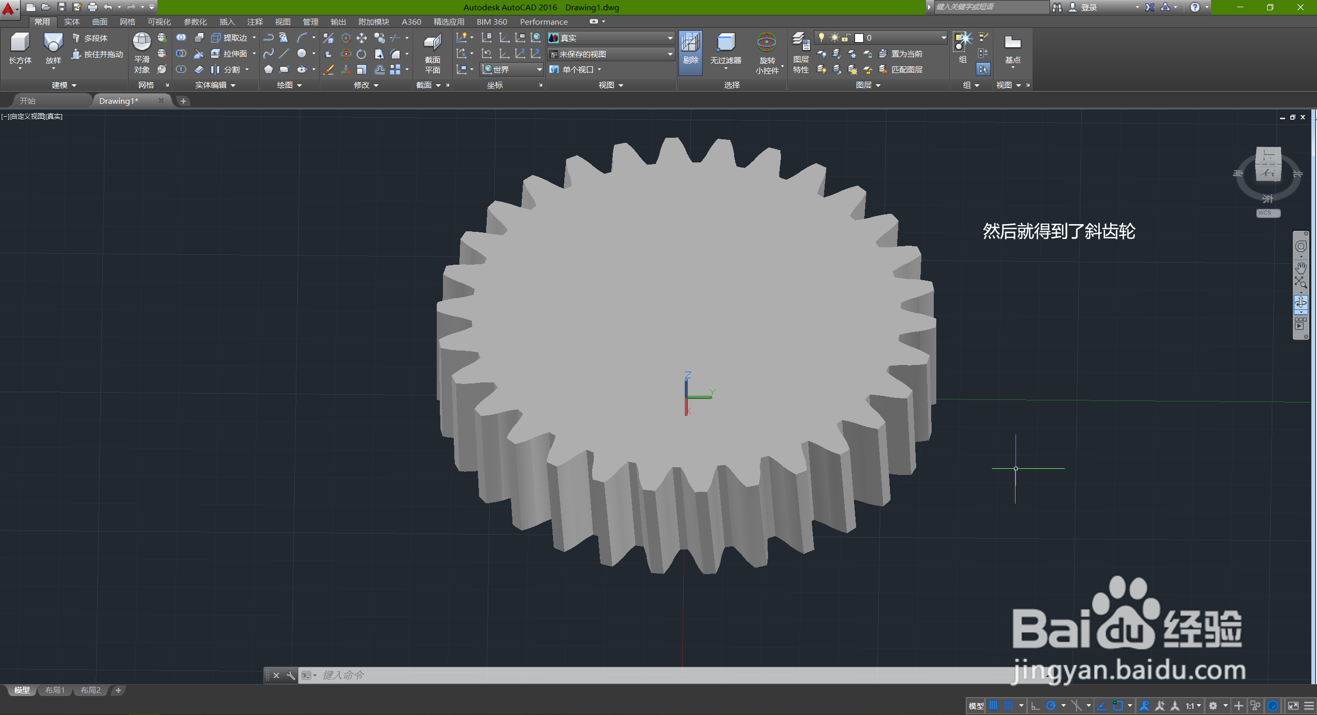The height and width of the screenshot is (715, 1317).
Task: Open the 图层特性 layer properties panel
Action: (800, 43)
